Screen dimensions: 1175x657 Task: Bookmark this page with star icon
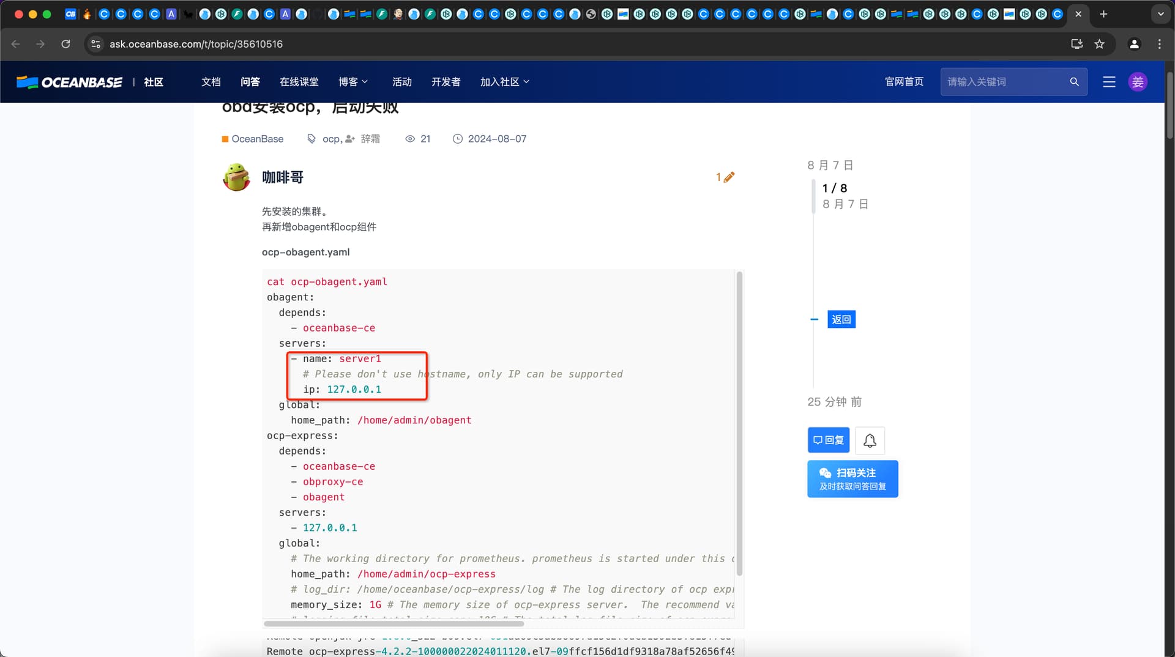tap(1099, 44)
